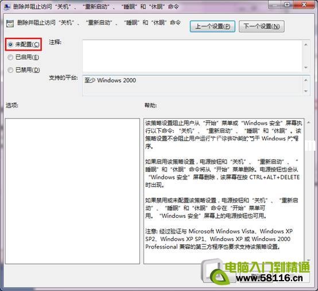Click the 支持的平台 box scroll down arrow
The image size is (318, 291).
point(306,91)
